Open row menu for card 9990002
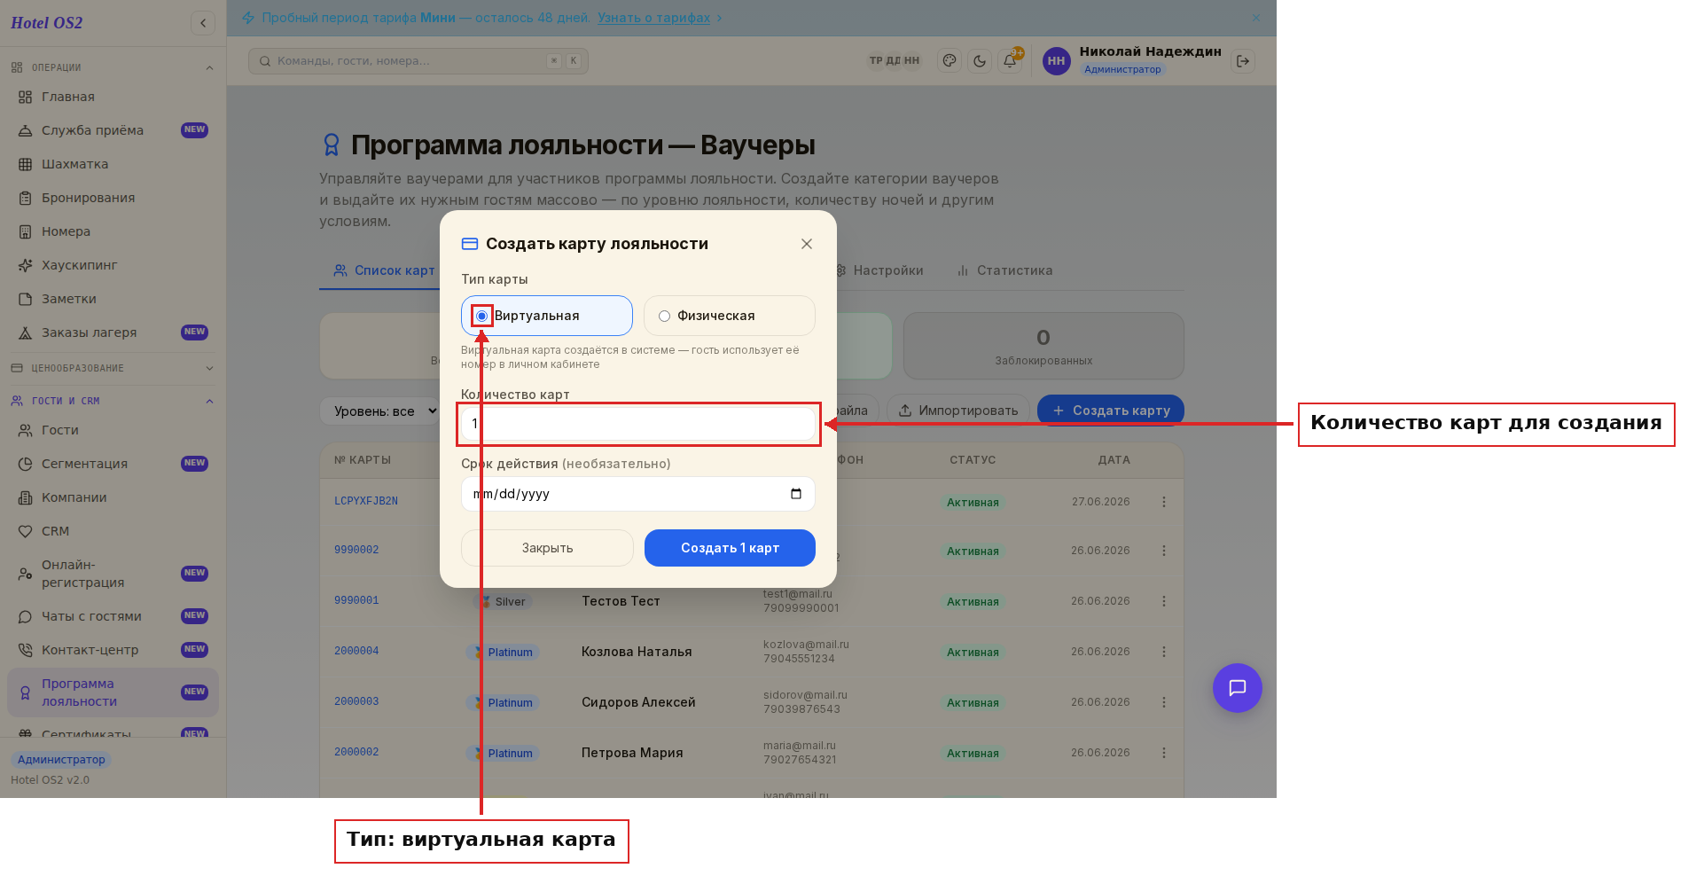 tap(1164, 551)
